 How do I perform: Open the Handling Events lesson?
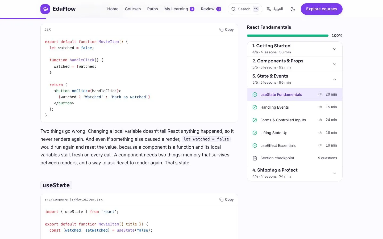(295, 107)
